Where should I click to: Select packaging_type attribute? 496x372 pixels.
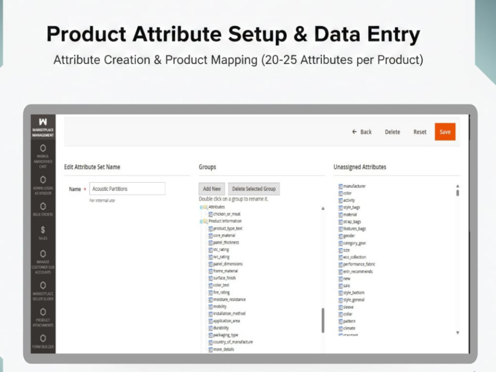tap(223, 335)
